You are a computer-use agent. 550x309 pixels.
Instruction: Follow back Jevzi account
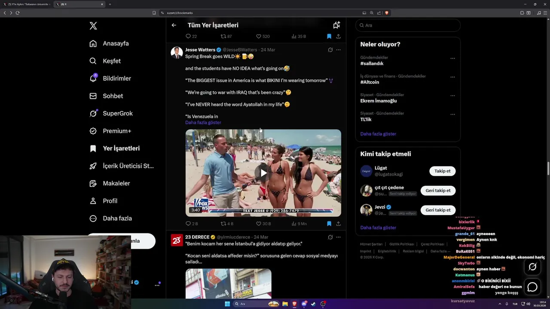(438, 210)
